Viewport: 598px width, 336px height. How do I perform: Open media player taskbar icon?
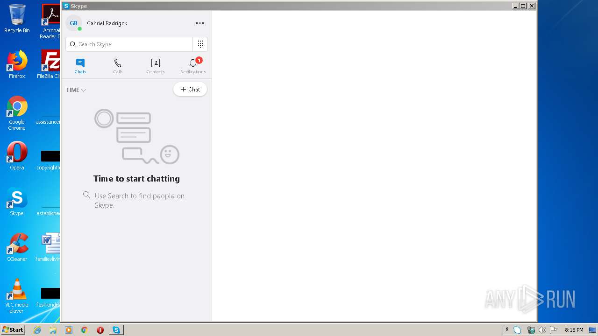[x=69, y=330]
